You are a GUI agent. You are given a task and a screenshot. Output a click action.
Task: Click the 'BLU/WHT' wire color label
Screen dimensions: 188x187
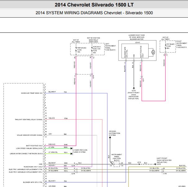coord(52,92)
